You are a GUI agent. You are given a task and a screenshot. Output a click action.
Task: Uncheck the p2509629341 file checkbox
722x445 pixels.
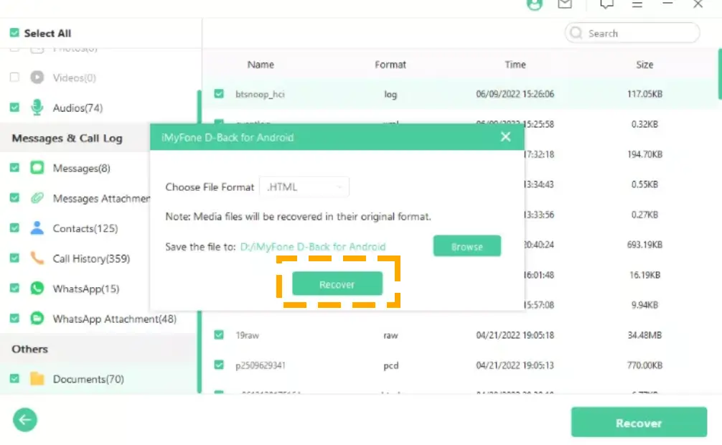219,365
